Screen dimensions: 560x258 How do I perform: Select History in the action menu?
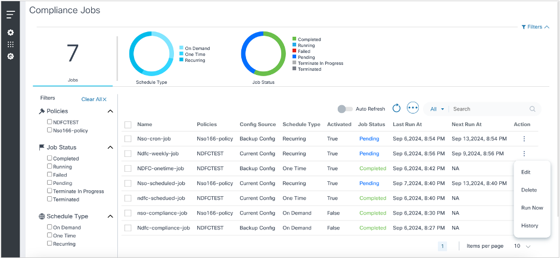tap(530, 226)
